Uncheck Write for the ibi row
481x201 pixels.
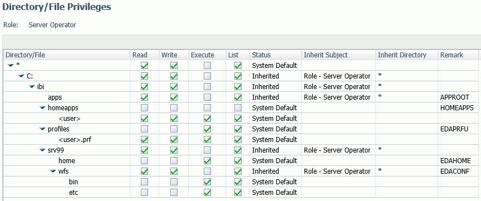174,86
